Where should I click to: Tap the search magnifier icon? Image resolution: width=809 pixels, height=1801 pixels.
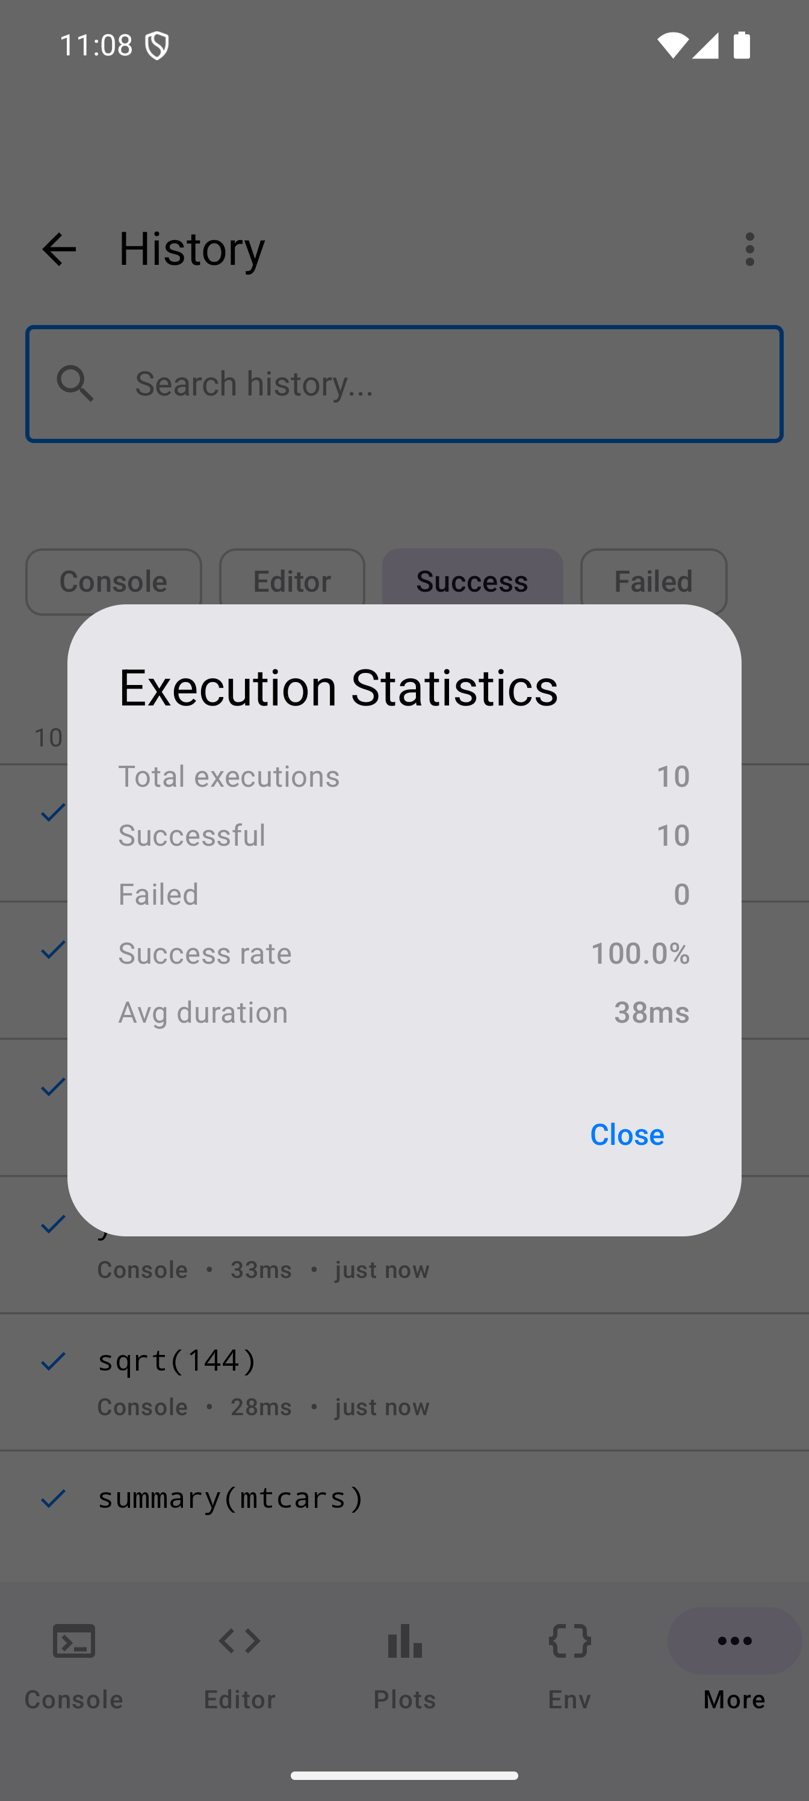point(75,384)
